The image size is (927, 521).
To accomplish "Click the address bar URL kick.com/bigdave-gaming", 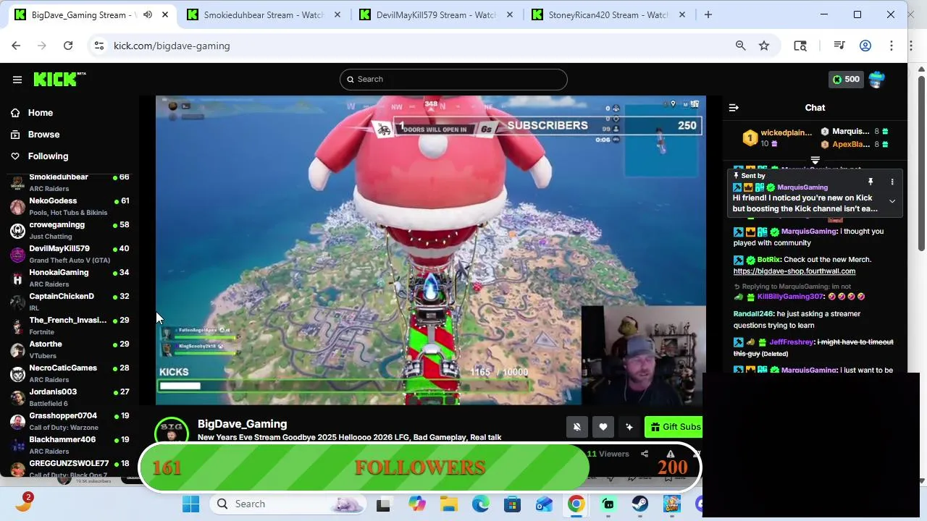I will coord(172,46).
